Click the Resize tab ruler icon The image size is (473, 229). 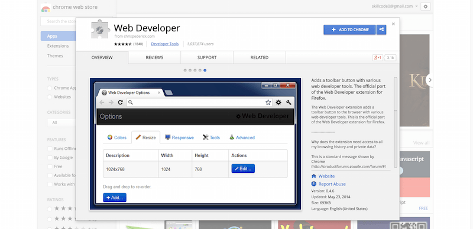(138, 138)
